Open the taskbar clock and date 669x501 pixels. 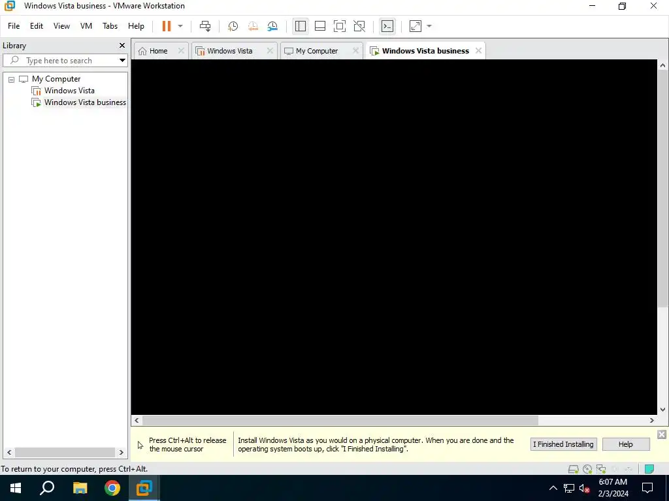pyautogui.click(x=613, y=488)
